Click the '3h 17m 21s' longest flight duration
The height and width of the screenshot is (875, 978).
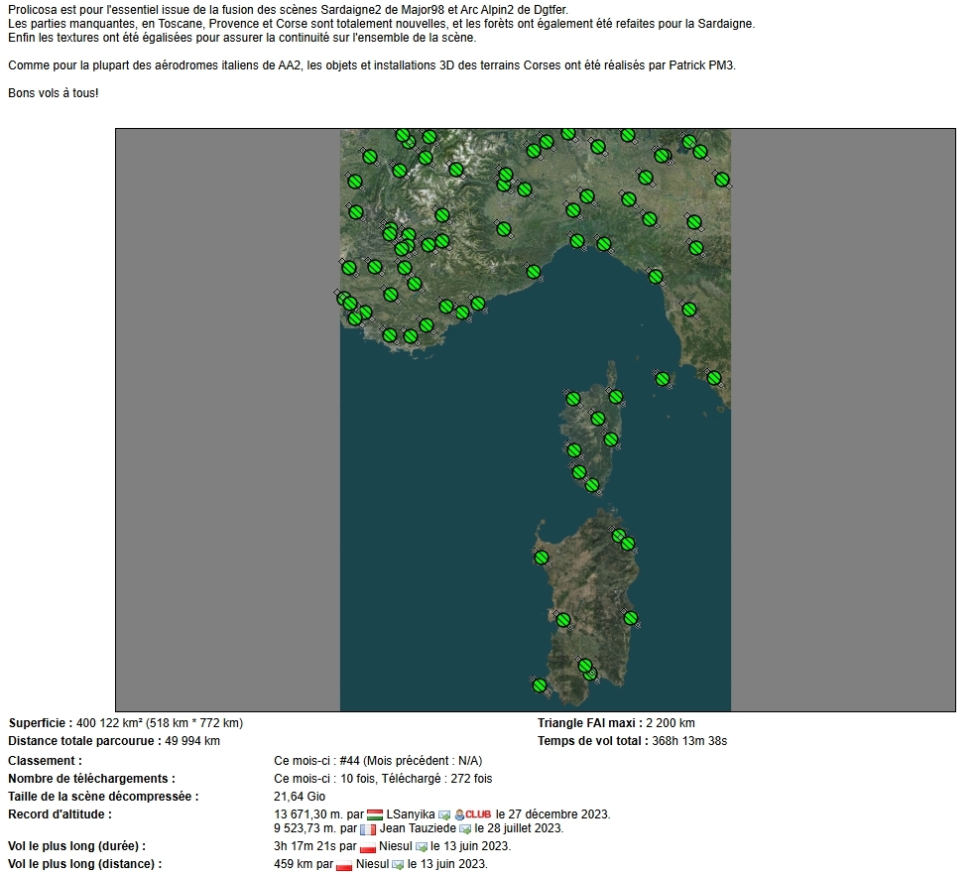306,846
